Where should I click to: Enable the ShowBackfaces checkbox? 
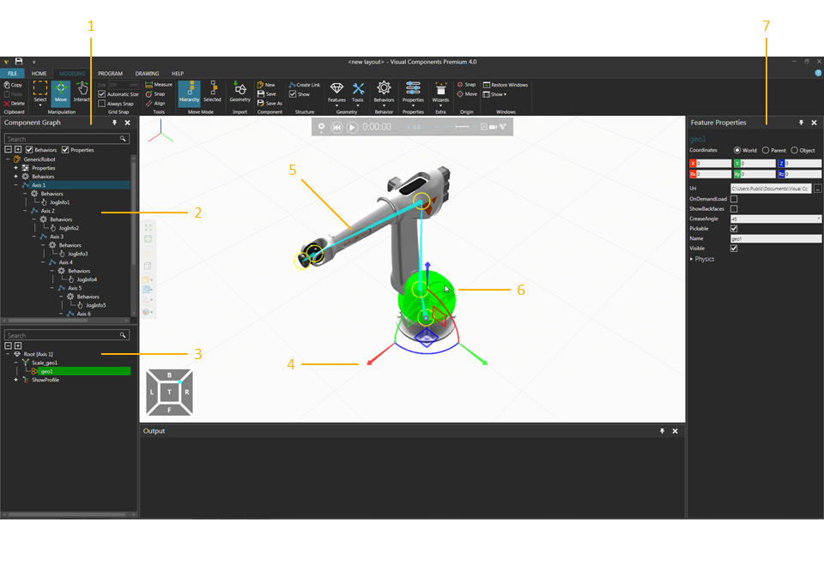[x=734, y=209]
